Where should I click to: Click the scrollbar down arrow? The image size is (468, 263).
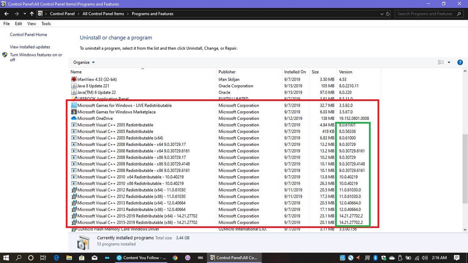pyautogui.click(x=465, y=230)
